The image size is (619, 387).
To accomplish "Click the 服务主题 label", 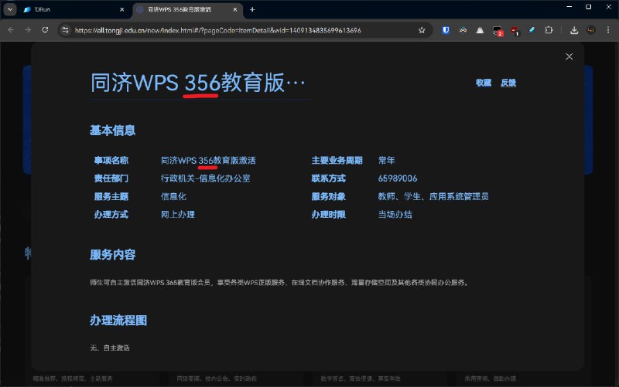I will [111, 196].
